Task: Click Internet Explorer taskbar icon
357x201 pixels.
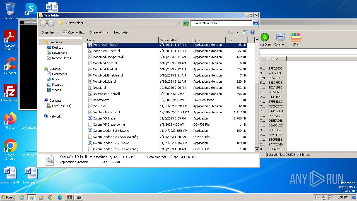Action: [22, 197]
